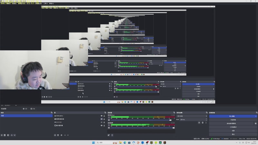Increase the transition duration with the up arrow
Image resolution: width=258 pixels, height=145 pixels.
(x=206, y=119)
